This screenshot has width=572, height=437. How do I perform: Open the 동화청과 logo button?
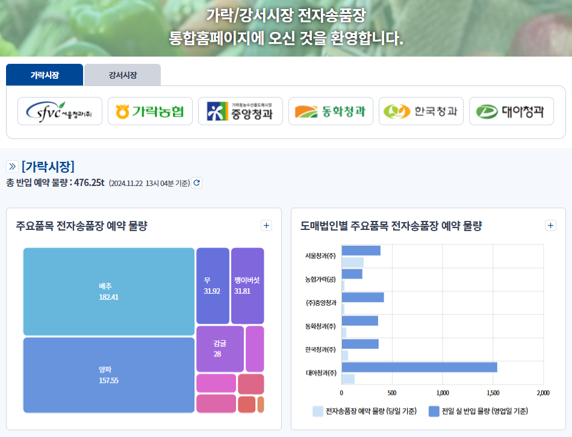click(331, 111)
